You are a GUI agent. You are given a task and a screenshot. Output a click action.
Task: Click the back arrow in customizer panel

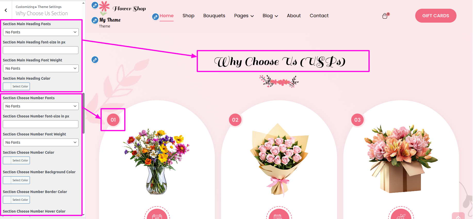click(6, 10)
